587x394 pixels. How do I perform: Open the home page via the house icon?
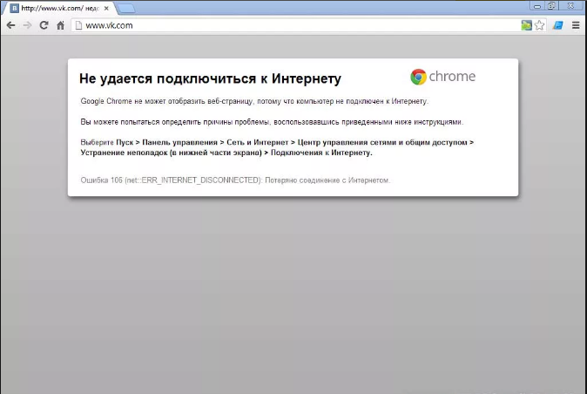coord(60,25)
